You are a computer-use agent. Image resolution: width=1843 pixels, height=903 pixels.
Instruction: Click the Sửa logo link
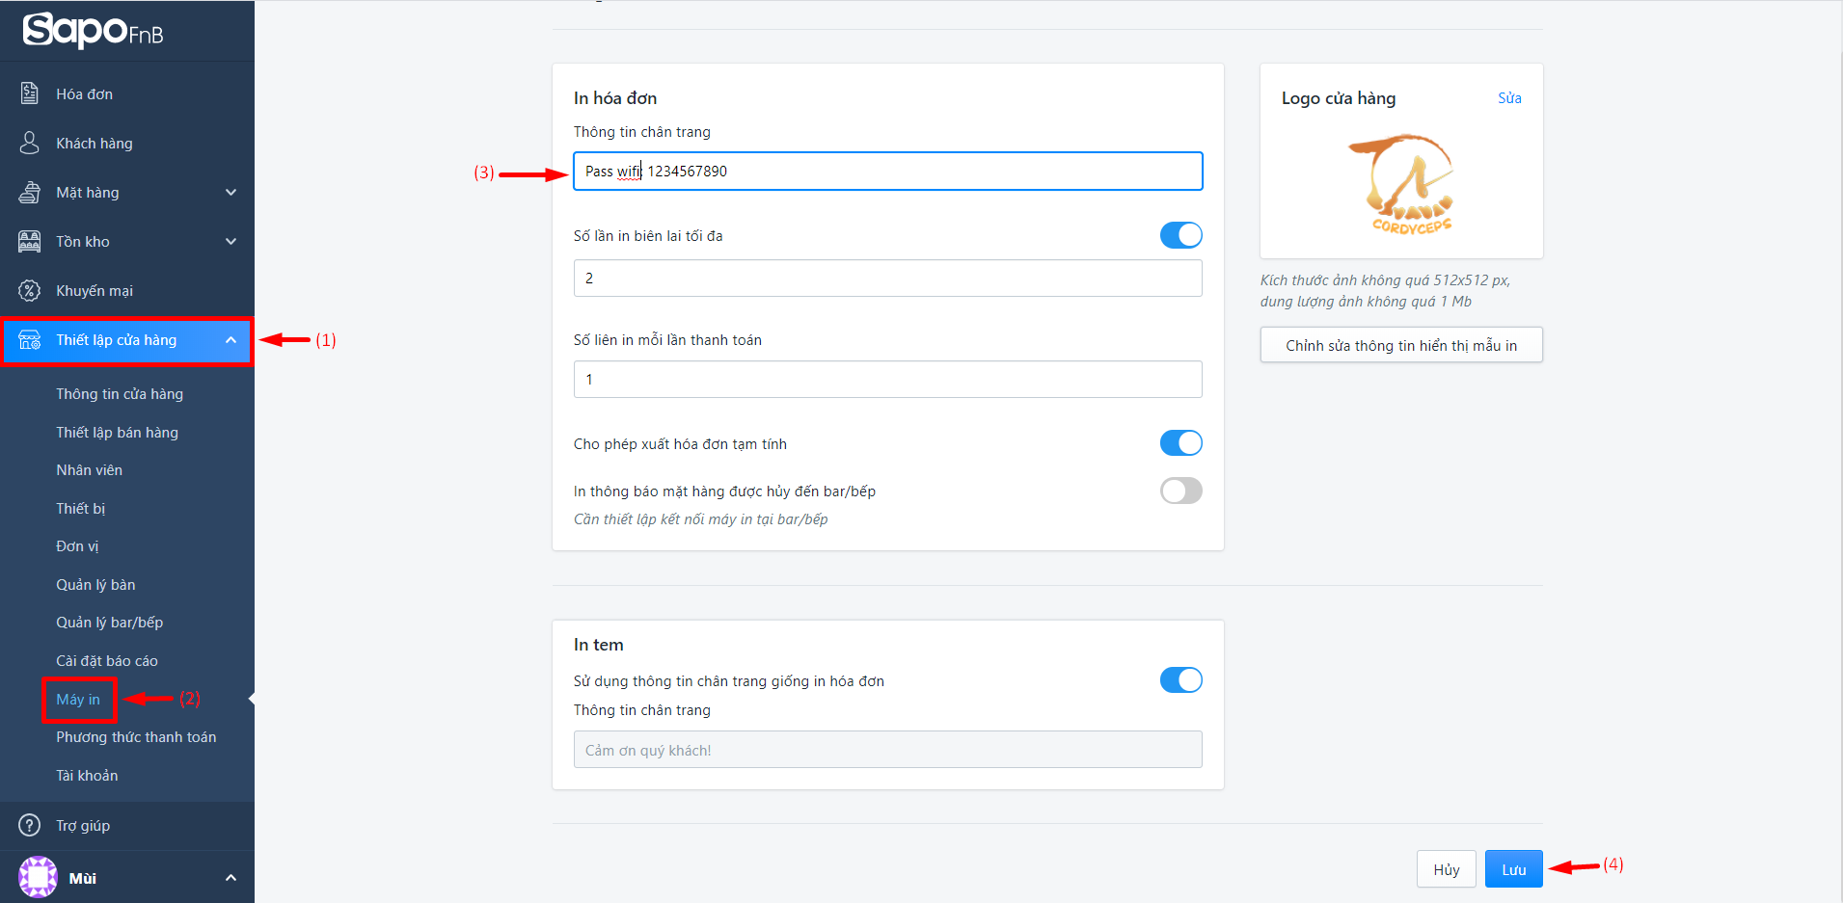[1509, 98]
